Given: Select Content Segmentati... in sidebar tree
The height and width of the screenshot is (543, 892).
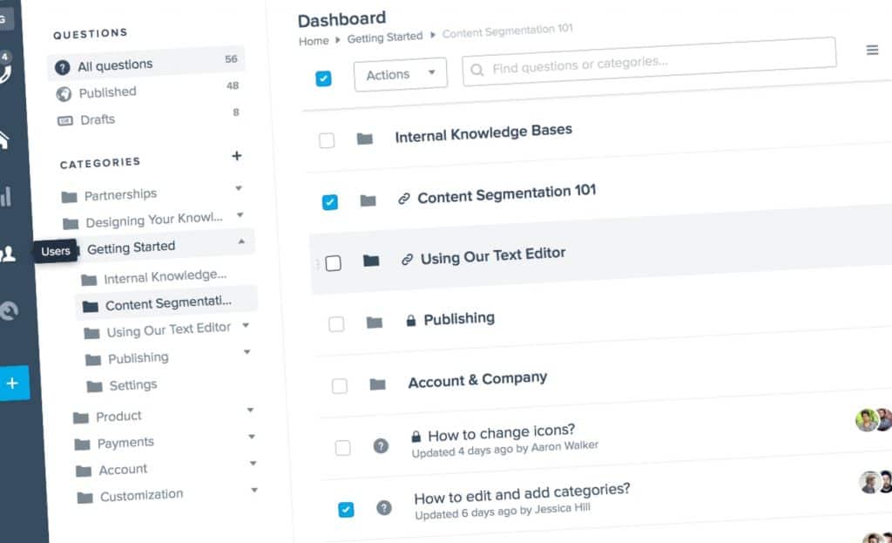Looking at the screenshot, I should pyautogui.click(x=166, y=302).
